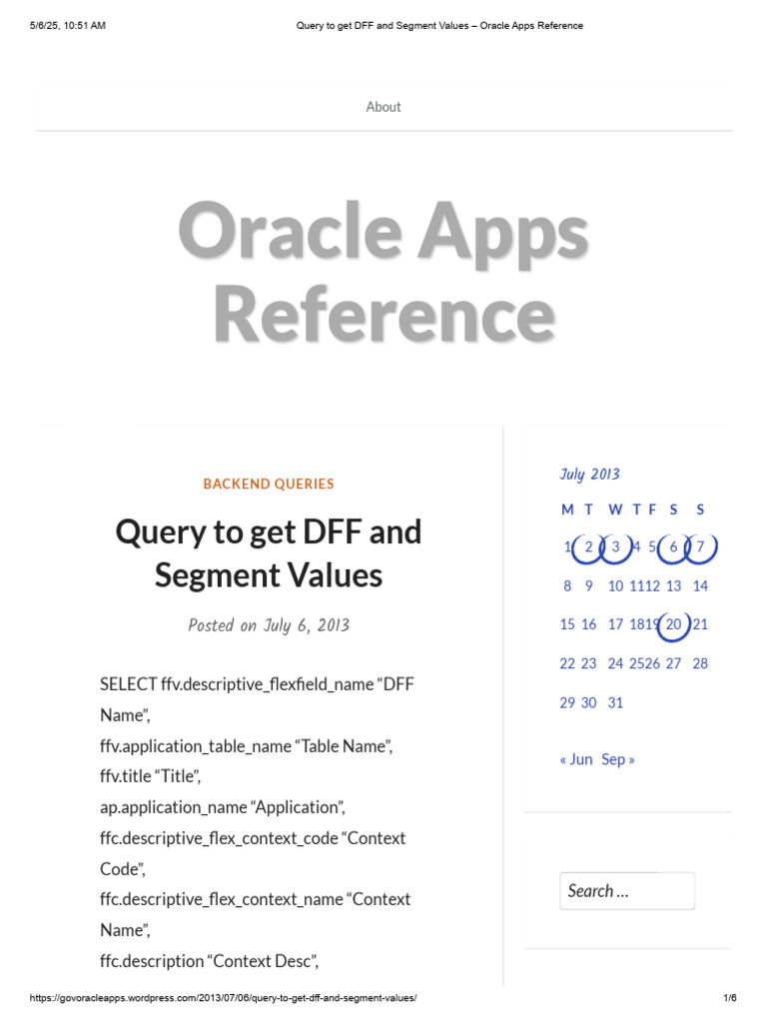Click the July 2013 calendar caption
767x1023 pixels.
[589, 475]
